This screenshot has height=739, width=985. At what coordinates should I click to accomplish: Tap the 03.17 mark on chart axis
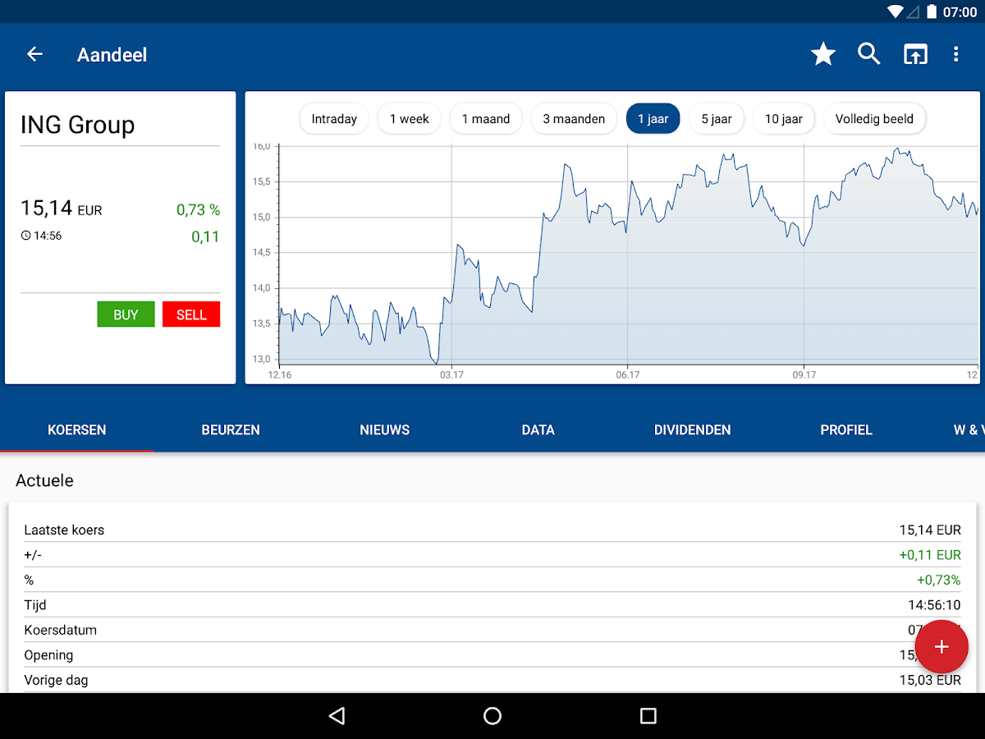(451, 374)
